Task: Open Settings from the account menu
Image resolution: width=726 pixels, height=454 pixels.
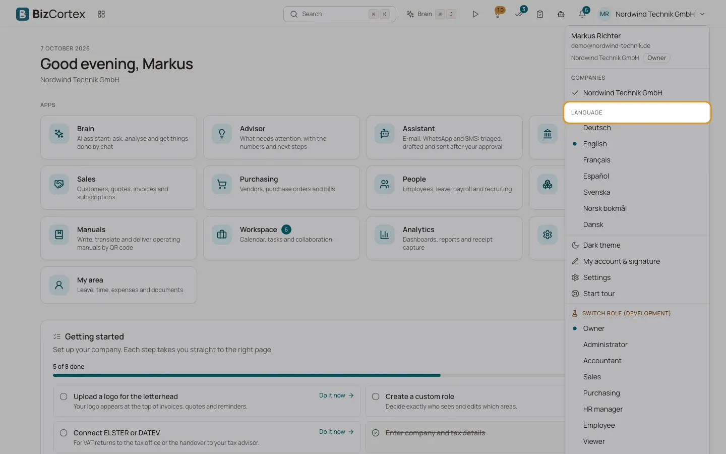Action: coord(637,277)
